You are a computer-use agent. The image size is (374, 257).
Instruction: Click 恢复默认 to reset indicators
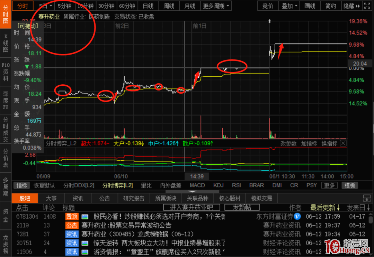click(x=44, y=185)
